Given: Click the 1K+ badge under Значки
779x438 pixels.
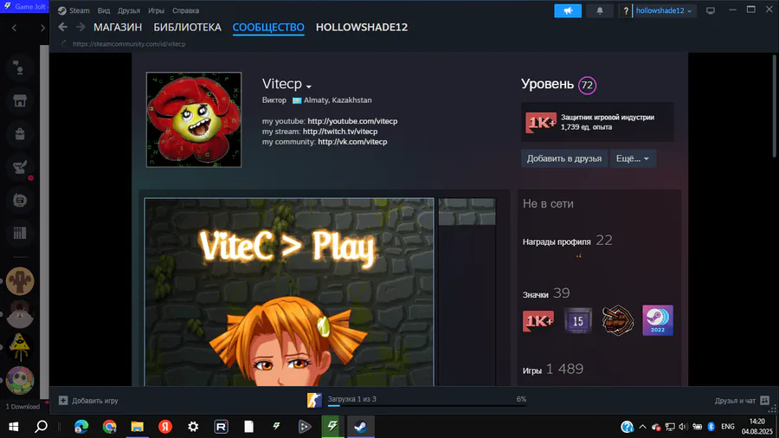Looking at the screenshot, I should [538, 321].
